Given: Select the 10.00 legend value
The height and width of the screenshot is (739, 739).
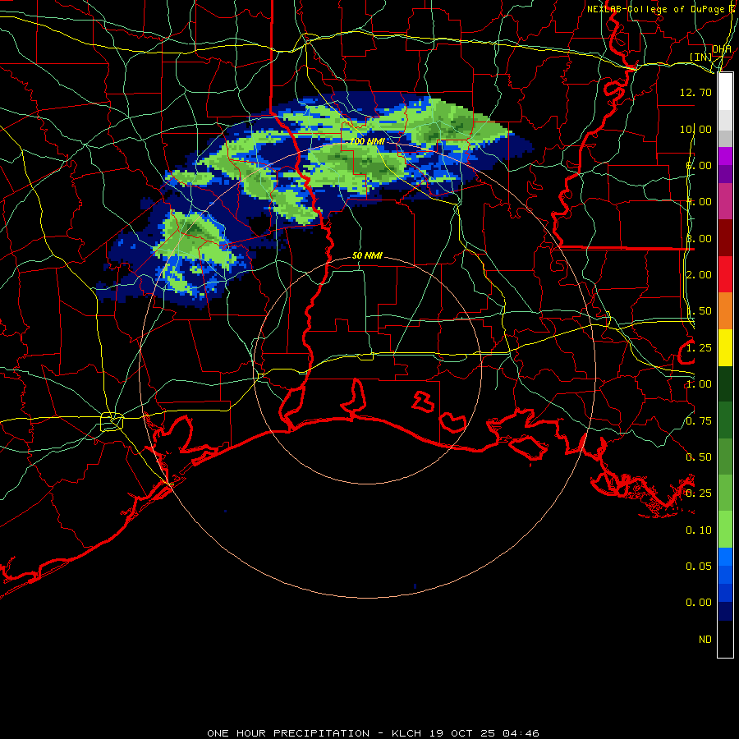Looking at the screenshot, I should (x=695, y=129).
